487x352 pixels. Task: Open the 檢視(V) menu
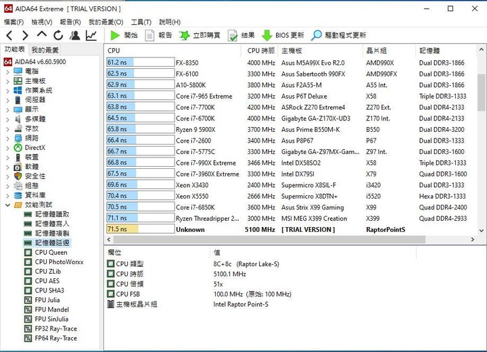pyautogui.click(x=42, y=22)
